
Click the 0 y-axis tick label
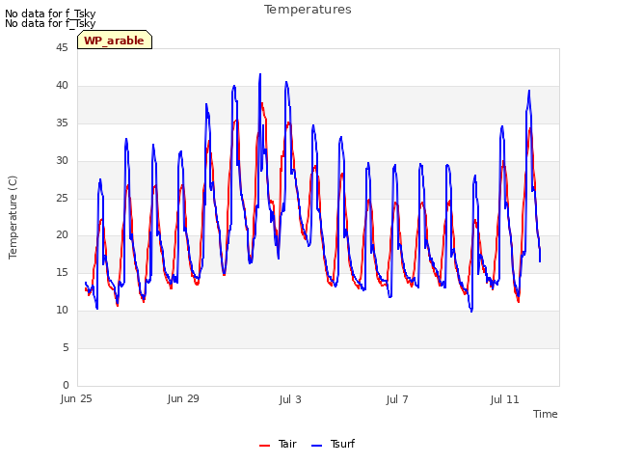[66, 385]
